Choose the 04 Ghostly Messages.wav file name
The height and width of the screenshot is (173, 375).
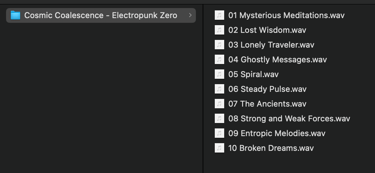click(277, 60)
